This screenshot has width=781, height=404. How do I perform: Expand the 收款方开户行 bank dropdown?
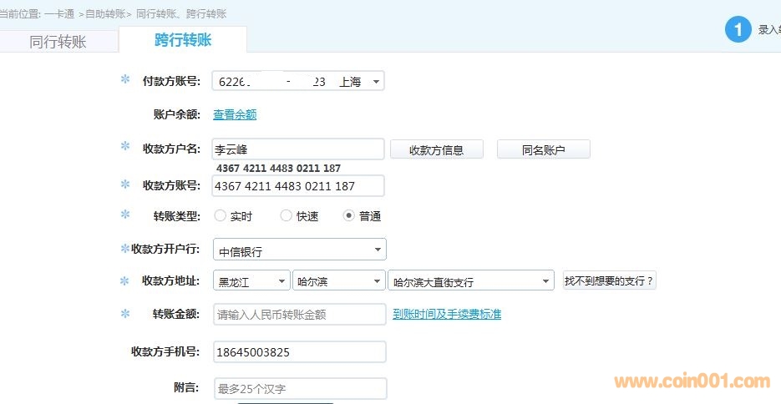pos(299,250)
